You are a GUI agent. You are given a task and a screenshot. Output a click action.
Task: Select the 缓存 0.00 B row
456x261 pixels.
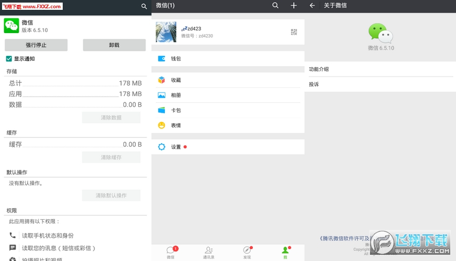pyautogui.click(x=75, y=144)
